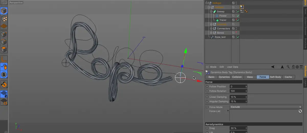The width and height of the screenshot is (307, 133).
Task: Toggle the green checkmark for Tracer
Action: click(238, 20)
